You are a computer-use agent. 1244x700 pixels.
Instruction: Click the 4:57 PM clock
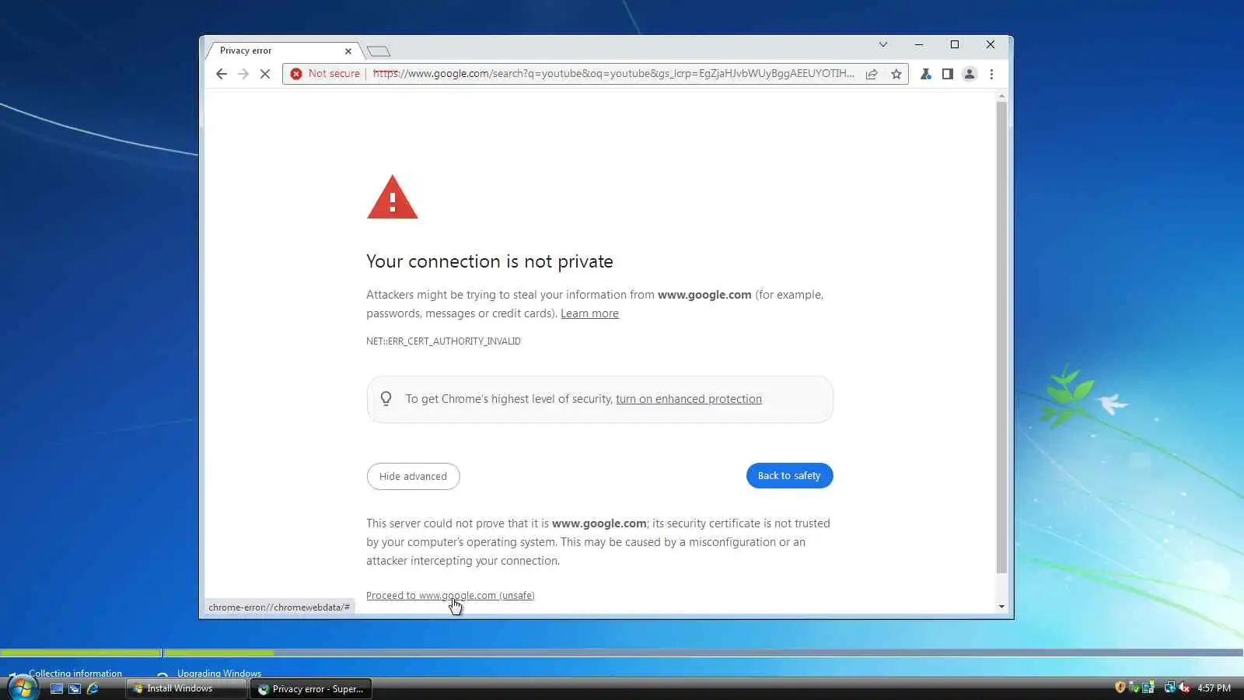click(1214, 688)
